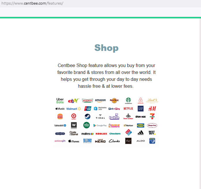Choose the PlayStation Store logo
Viewport: 201px width, 189px height.
100,108
